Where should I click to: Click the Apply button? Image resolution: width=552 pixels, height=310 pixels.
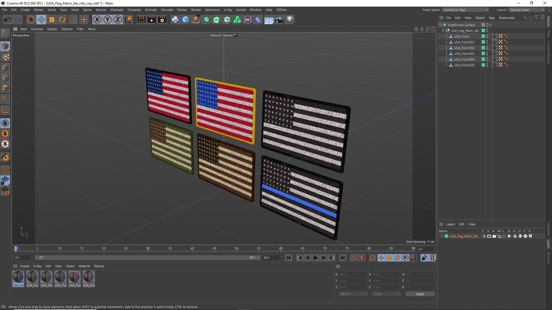pyautogui.click(x=420, y=294)
